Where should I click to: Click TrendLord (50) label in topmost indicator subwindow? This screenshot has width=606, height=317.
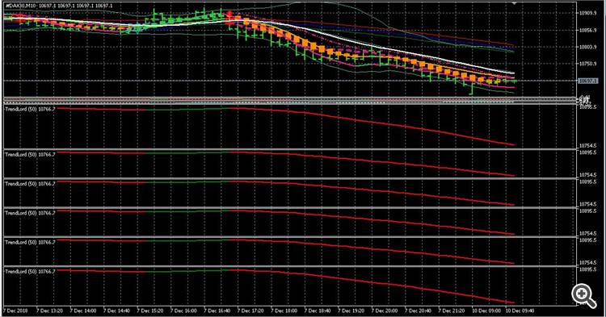pyautogui.click(x=30, y=109)
